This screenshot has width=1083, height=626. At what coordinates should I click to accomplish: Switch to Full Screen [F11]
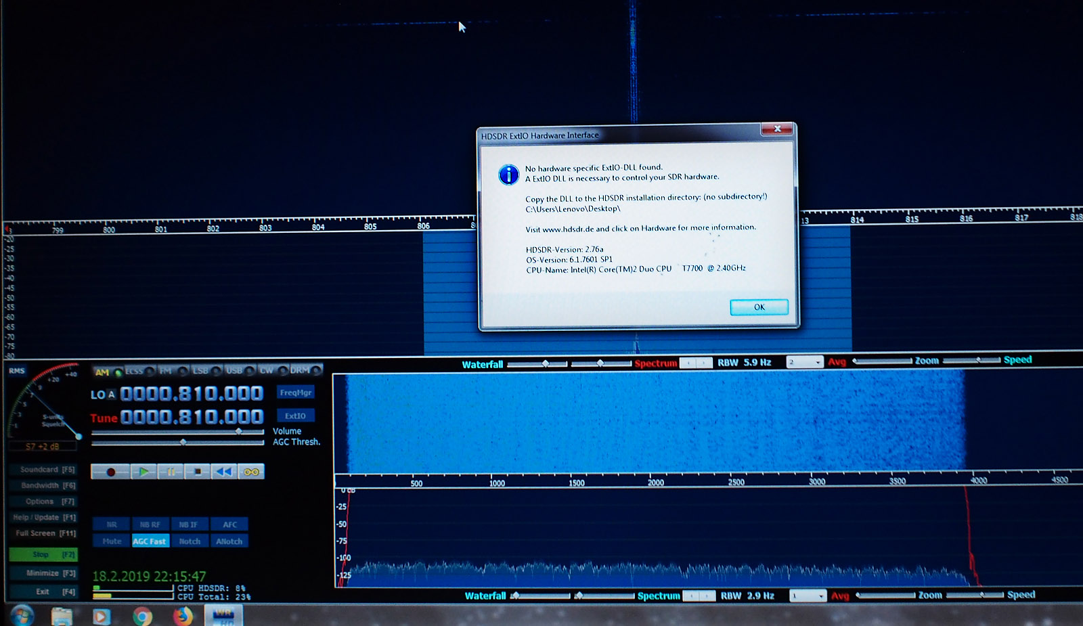[x=44, y=533]
